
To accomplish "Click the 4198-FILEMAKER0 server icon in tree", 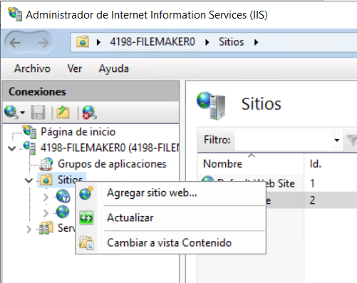I will [30, 148].
